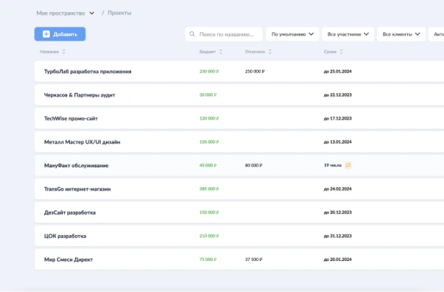This screenshot has width=444, height=292.
Task: Sort by Название column arrows
Action: pos(63,52)
